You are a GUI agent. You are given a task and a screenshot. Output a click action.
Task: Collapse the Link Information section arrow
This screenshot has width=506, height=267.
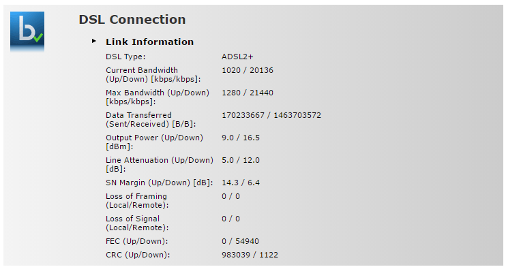[x=94, y=41]
